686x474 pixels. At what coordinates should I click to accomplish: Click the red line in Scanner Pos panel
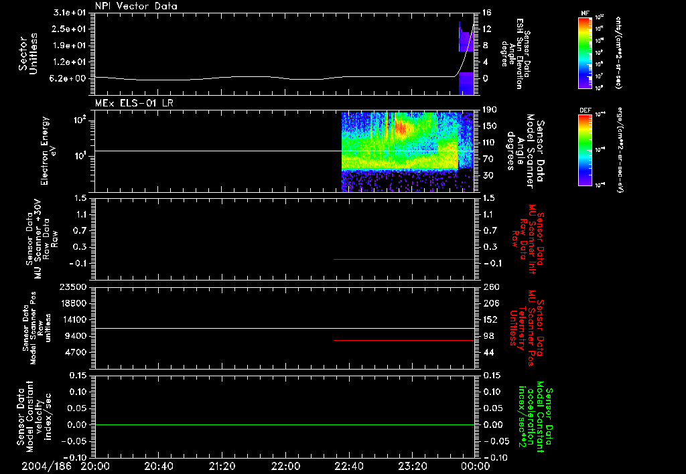pyautogui.click(x=404, y=340)
